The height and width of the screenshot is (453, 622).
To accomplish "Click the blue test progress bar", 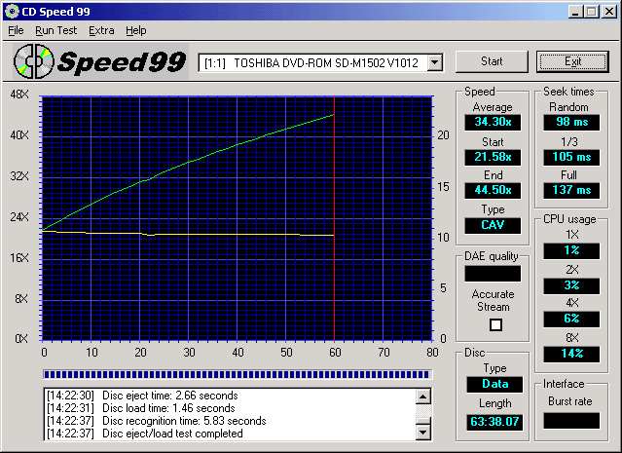I will pyautogui.click(x=236, y=373).
